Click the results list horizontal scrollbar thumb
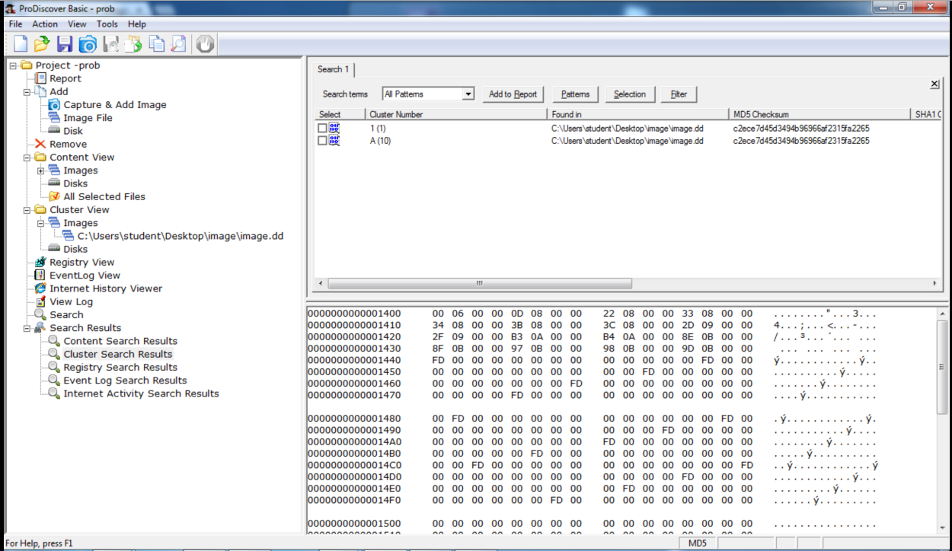Viewport: 952px width, 551px height. tap(480, 283)
